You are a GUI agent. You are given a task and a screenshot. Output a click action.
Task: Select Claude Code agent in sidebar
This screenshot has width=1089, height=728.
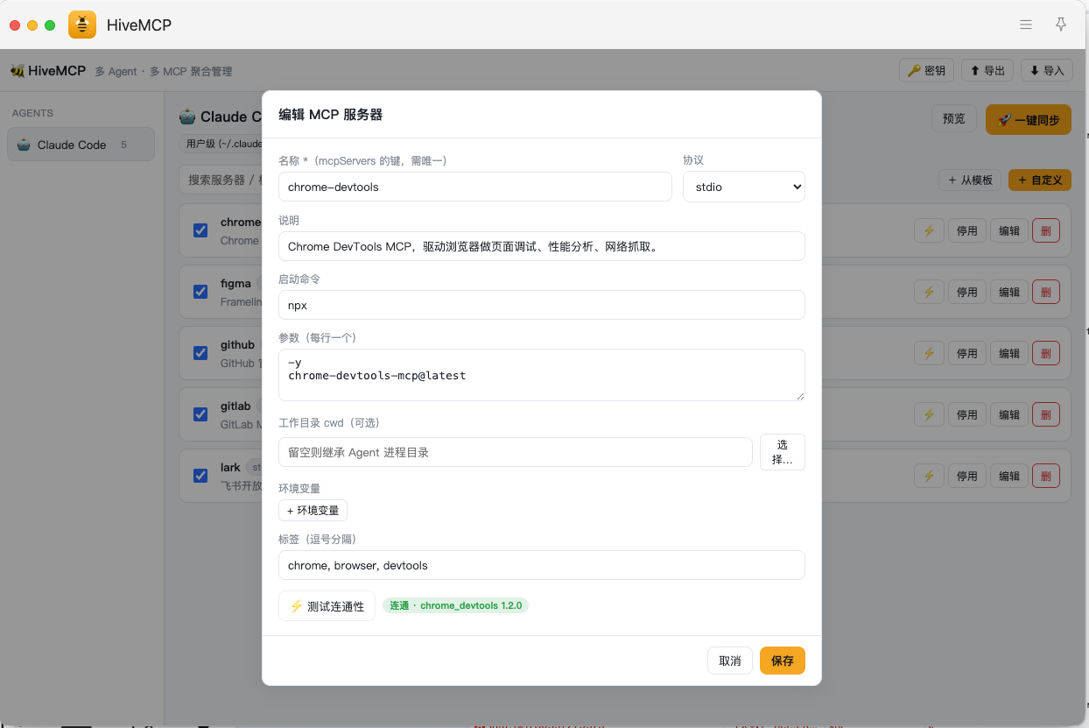[81, 145]
